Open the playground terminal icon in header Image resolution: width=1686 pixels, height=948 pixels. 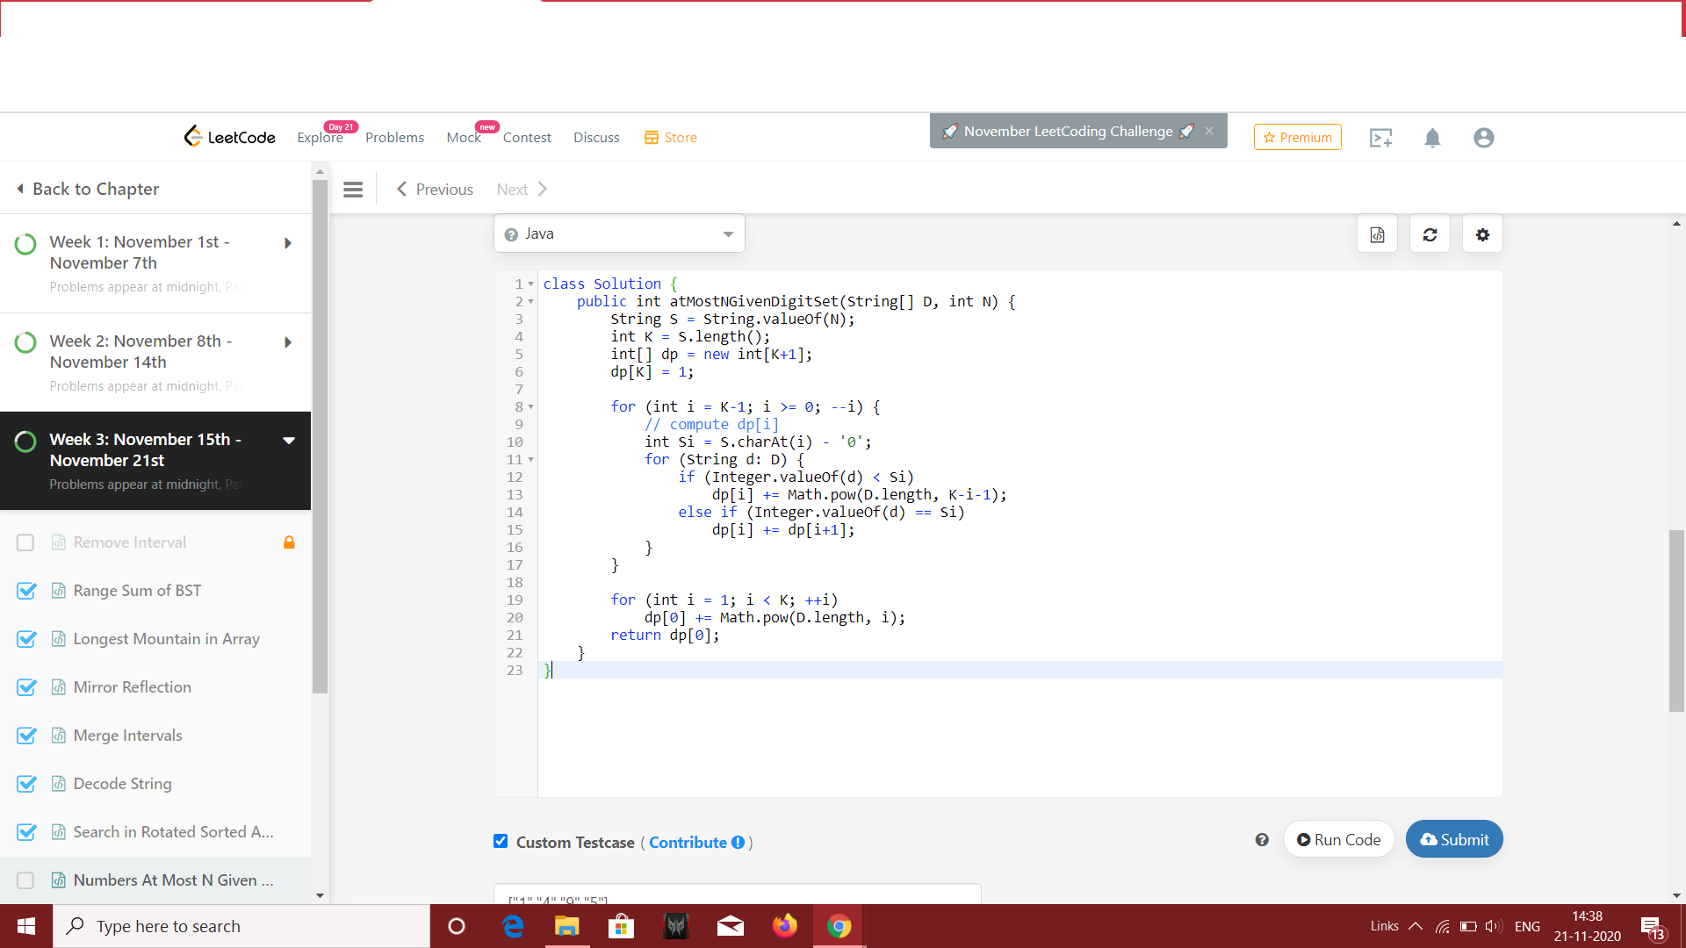point(1380,138)
